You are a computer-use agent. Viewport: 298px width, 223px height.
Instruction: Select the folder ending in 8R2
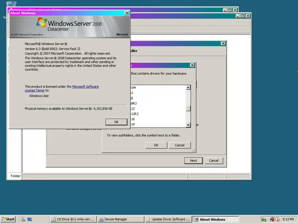134,103
